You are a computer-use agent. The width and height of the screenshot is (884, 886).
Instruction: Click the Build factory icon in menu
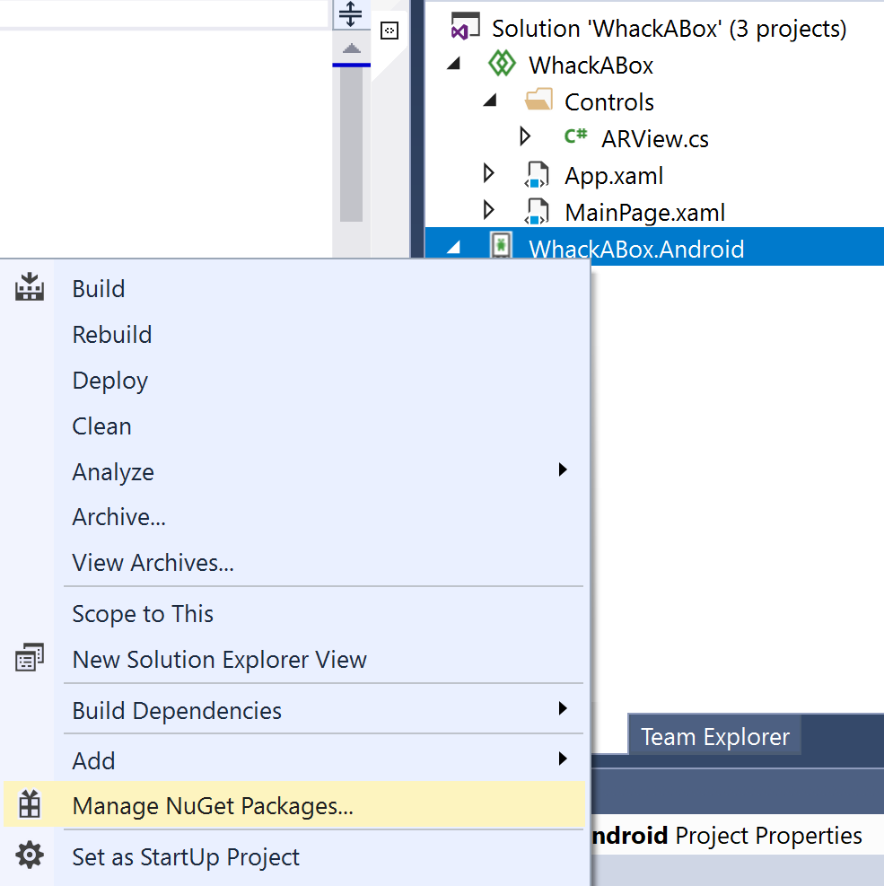click(x=30, y=288)
